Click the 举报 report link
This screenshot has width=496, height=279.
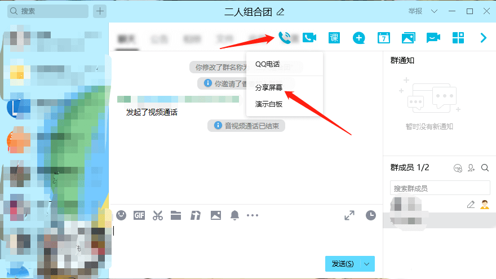[415, 11]
